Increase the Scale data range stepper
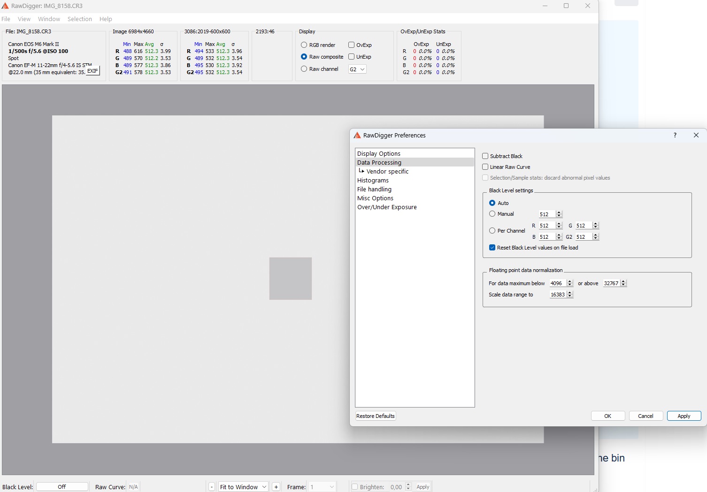Image resolution: width=707 pixels, height=492 pixels. coord(570,293)
